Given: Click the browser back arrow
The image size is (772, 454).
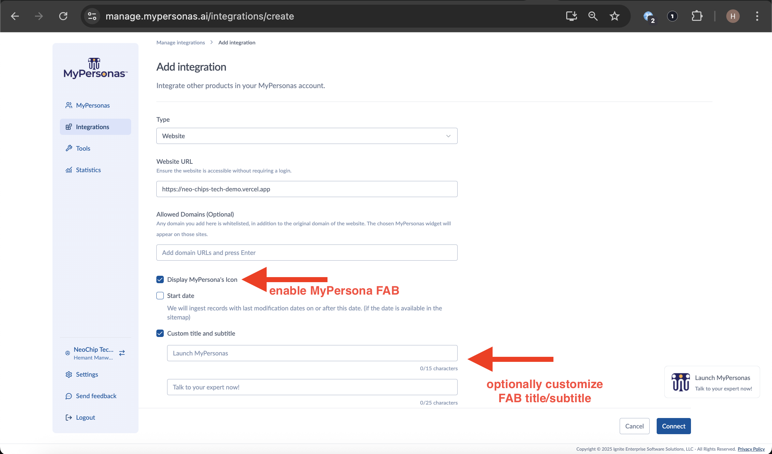Looking at the screenshot, I should click(15, 16).
